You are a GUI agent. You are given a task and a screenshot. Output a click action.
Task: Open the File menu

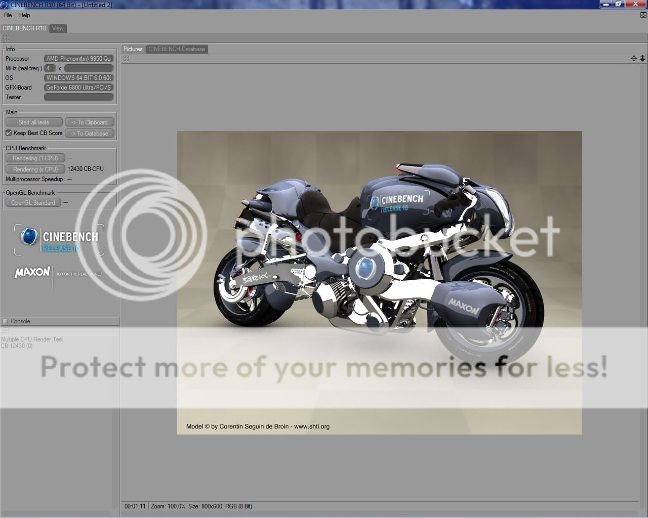[8, 15]
